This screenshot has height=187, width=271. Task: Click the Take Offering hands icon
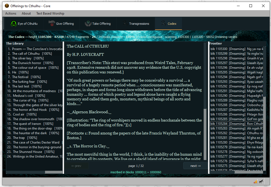[x=88, y=24]
